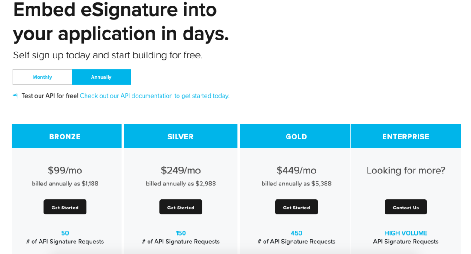Select the Annually billing option
471x254 pixels.
[101, 77]
